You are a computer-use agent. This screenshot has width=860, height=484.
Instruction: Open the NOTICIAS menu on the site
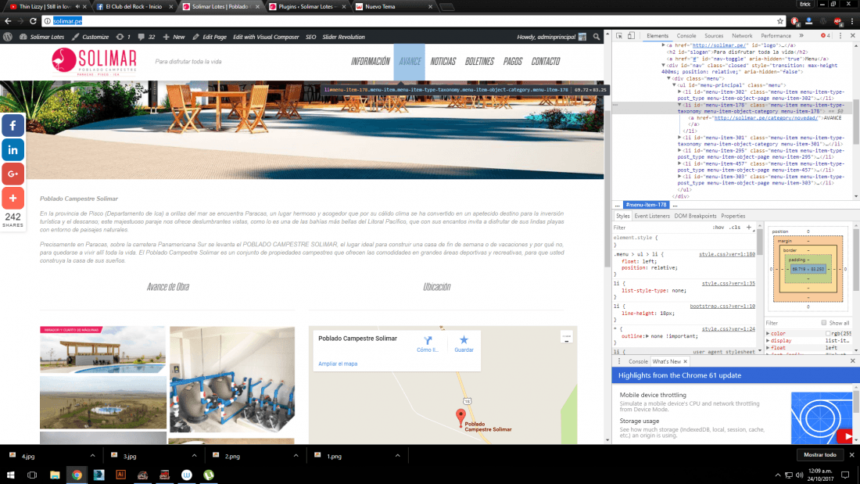(443, 62)
